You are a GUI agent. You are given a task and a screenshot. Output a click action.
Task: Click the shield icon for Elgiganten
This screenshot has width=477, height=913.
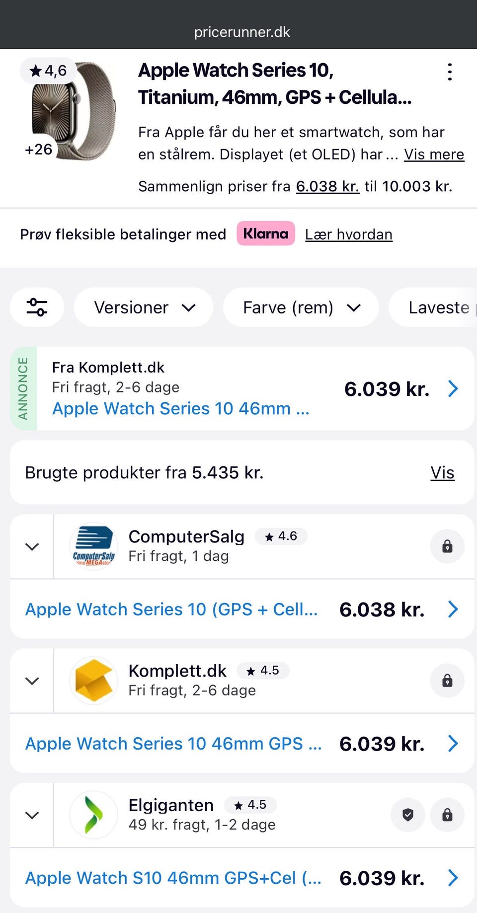pyautogui.click(x=408, y=815)
